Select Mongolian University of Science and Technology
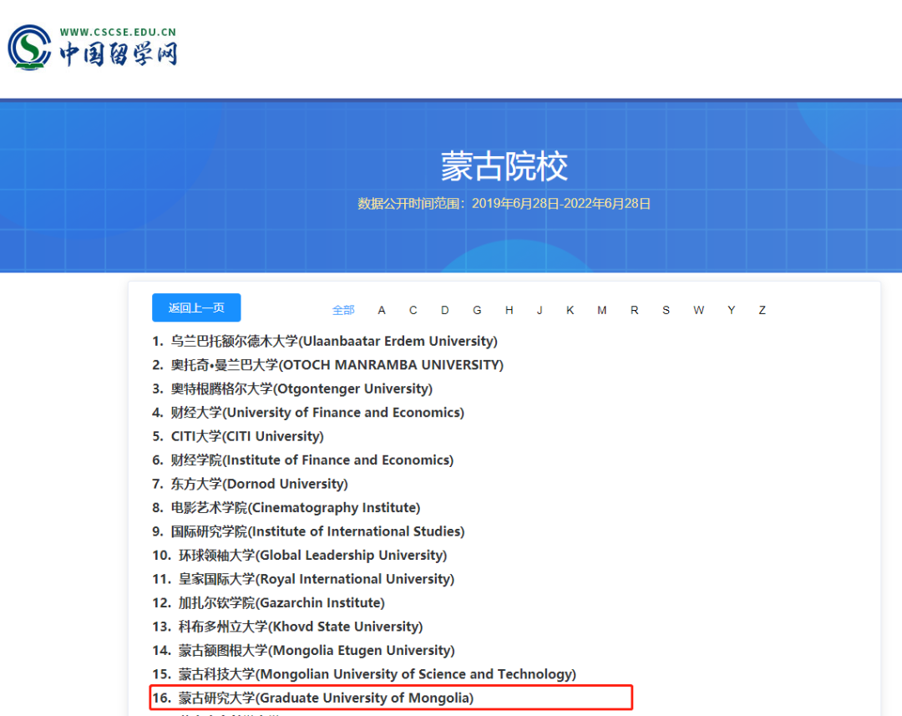Image resolution: width=902 pixels, height=716 pixels. point(364,674)
